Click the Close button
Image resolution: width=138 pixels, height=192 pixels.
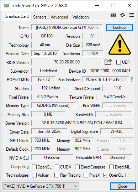[123, 186]
